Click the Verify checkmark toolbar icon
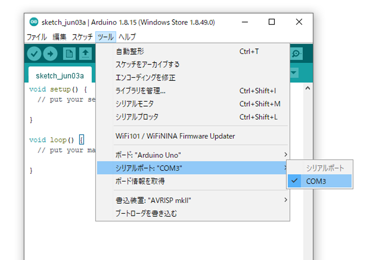Viewport: 390px width, 260px height. pos(34,54)
